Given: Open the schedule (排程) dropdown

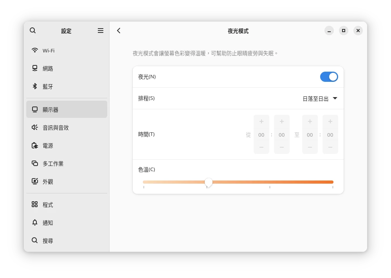Looking at the screenshot, I should tap(319, 99).
